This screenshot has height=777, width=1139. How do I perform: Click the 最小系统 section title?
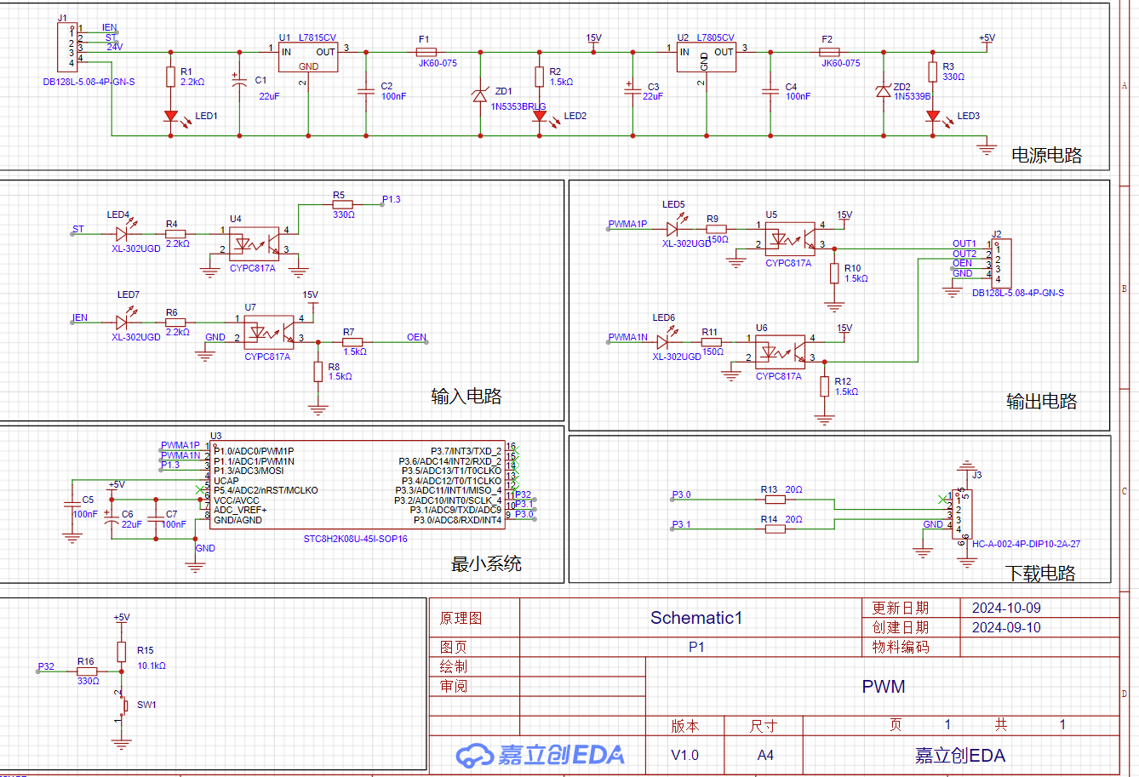click(x=486, y=563)
